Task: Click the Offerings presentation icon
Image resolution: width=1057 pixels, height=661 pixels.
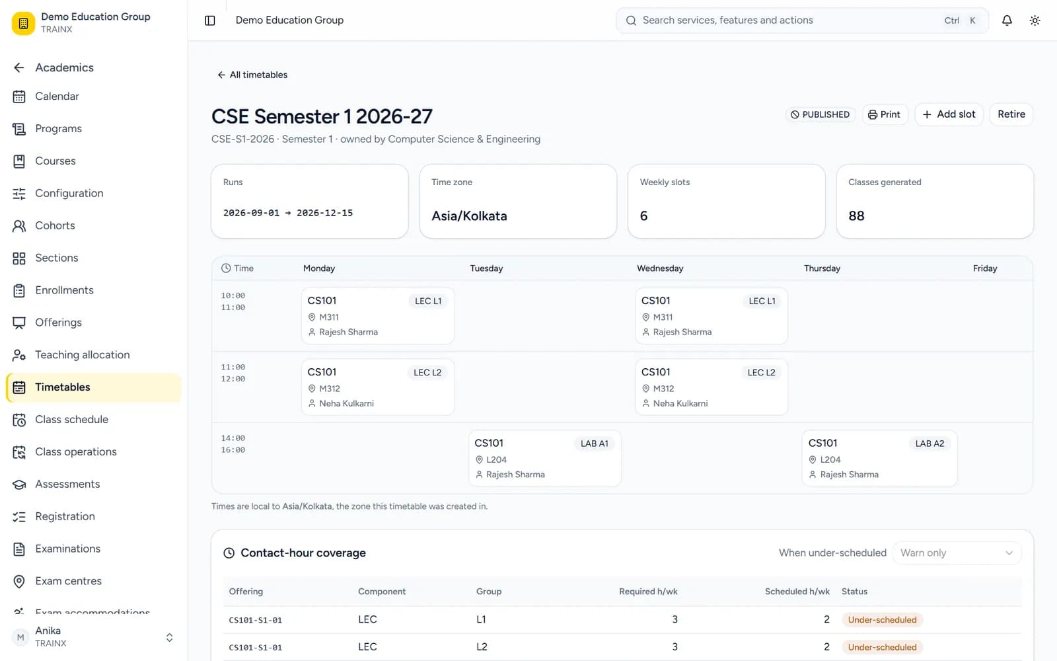Action: click(x=19, y=323)
